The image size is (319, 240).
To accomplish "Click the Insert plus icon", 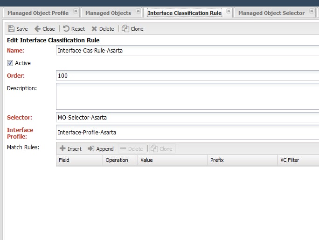I will [62, 148].
